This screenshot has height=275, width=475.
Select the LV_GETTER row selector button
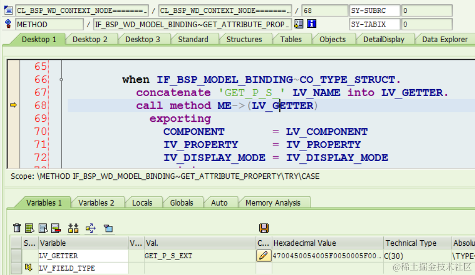coord(16,256)
